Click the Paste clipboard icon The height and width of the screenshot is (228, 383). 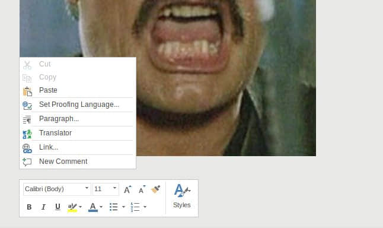pyautogui.click(x=27, y=91)
